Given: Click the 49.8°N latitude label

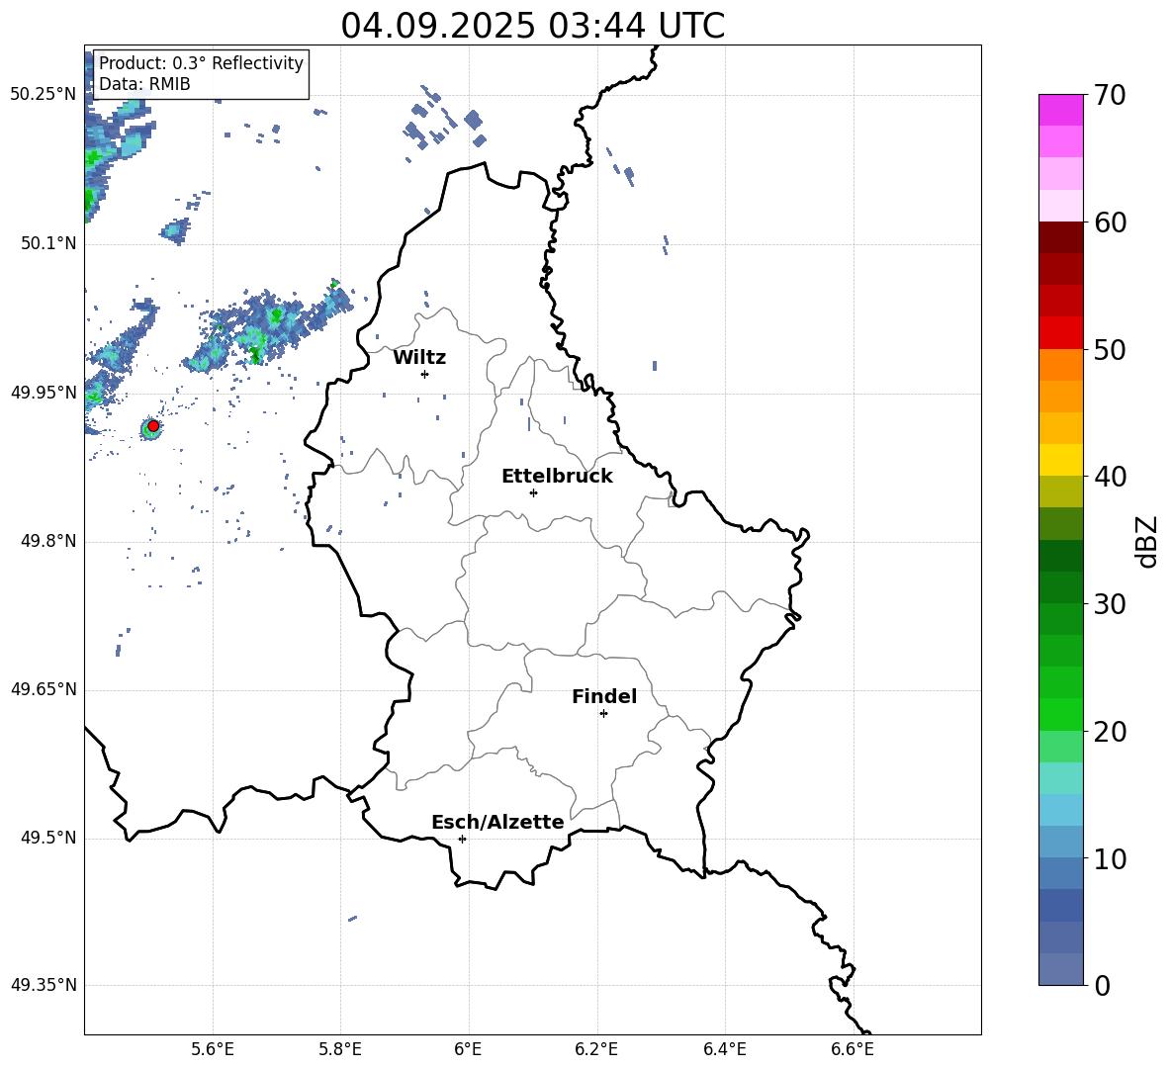Looking at the screenshot, I should pos(48,541).
